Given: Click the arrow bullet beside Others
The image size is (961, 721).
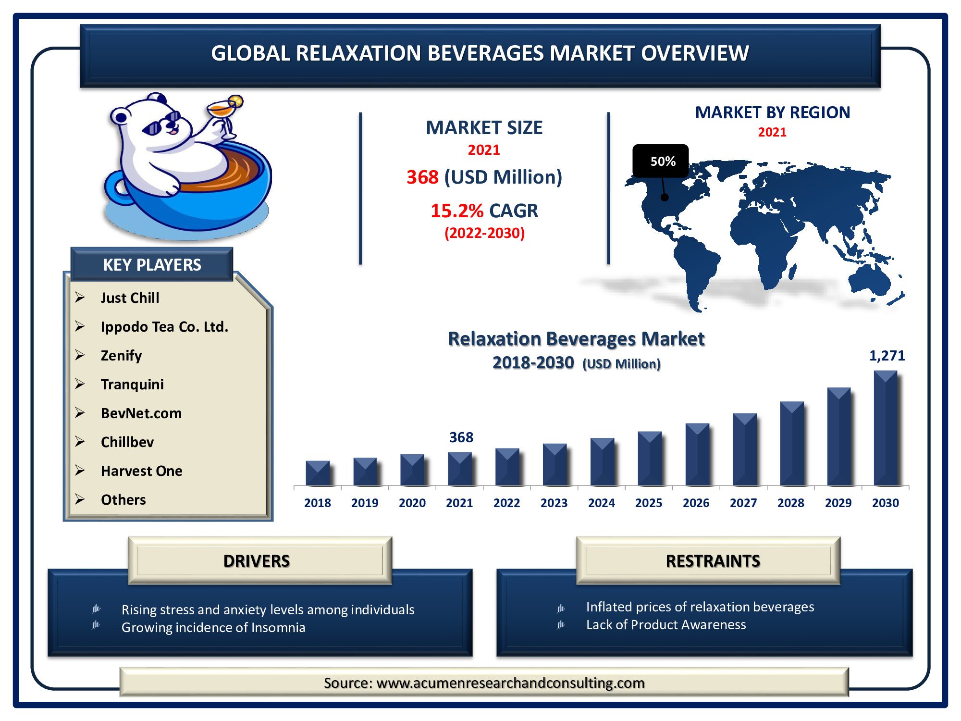Looking at the screenshot, I should [x=80, y=499].
